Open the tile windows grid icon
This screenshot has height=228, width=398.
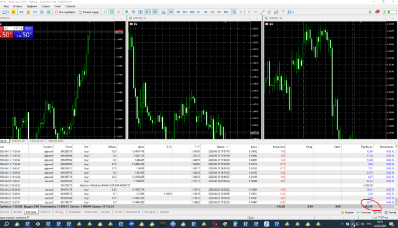click(x=140, y=12)
